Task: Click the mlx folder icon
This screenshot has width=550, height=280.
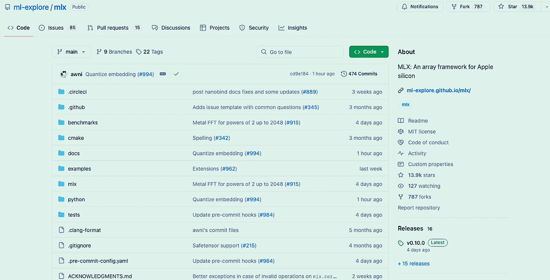Action: pos(61,184)
